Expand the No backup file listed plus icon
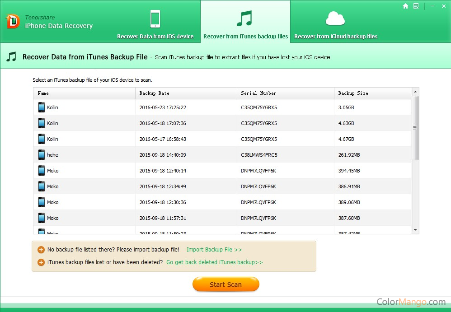451x312 pixels. coord(41,250)
